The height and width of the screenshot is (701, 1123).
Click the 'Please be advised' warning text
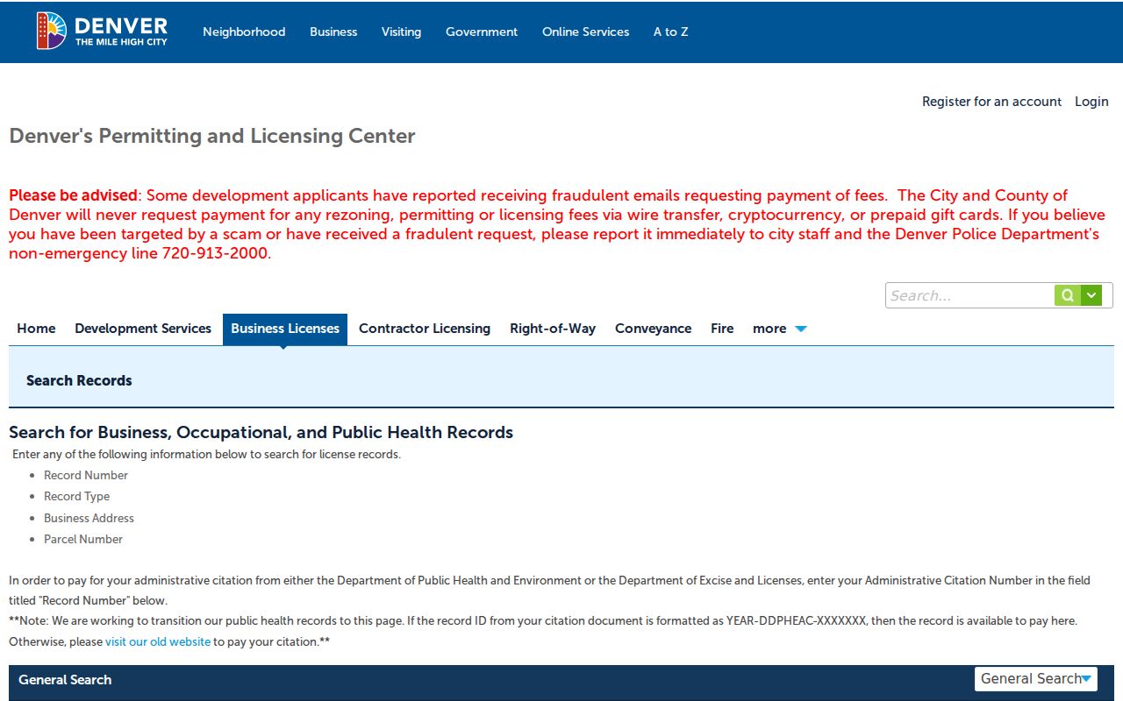tap(73, 195)
